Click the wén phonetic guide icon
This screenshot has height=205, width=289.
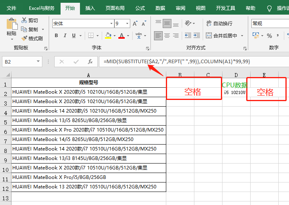click(139, 36)
